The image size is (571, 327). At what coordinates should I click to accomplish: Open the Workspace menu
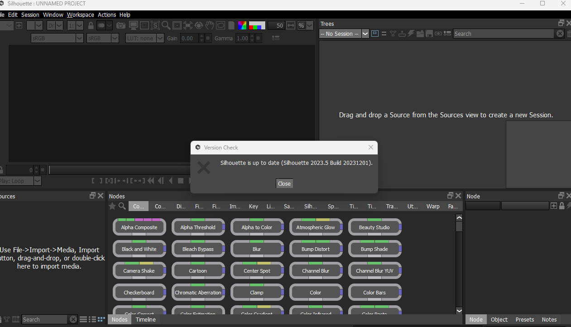tap(81, 14)
